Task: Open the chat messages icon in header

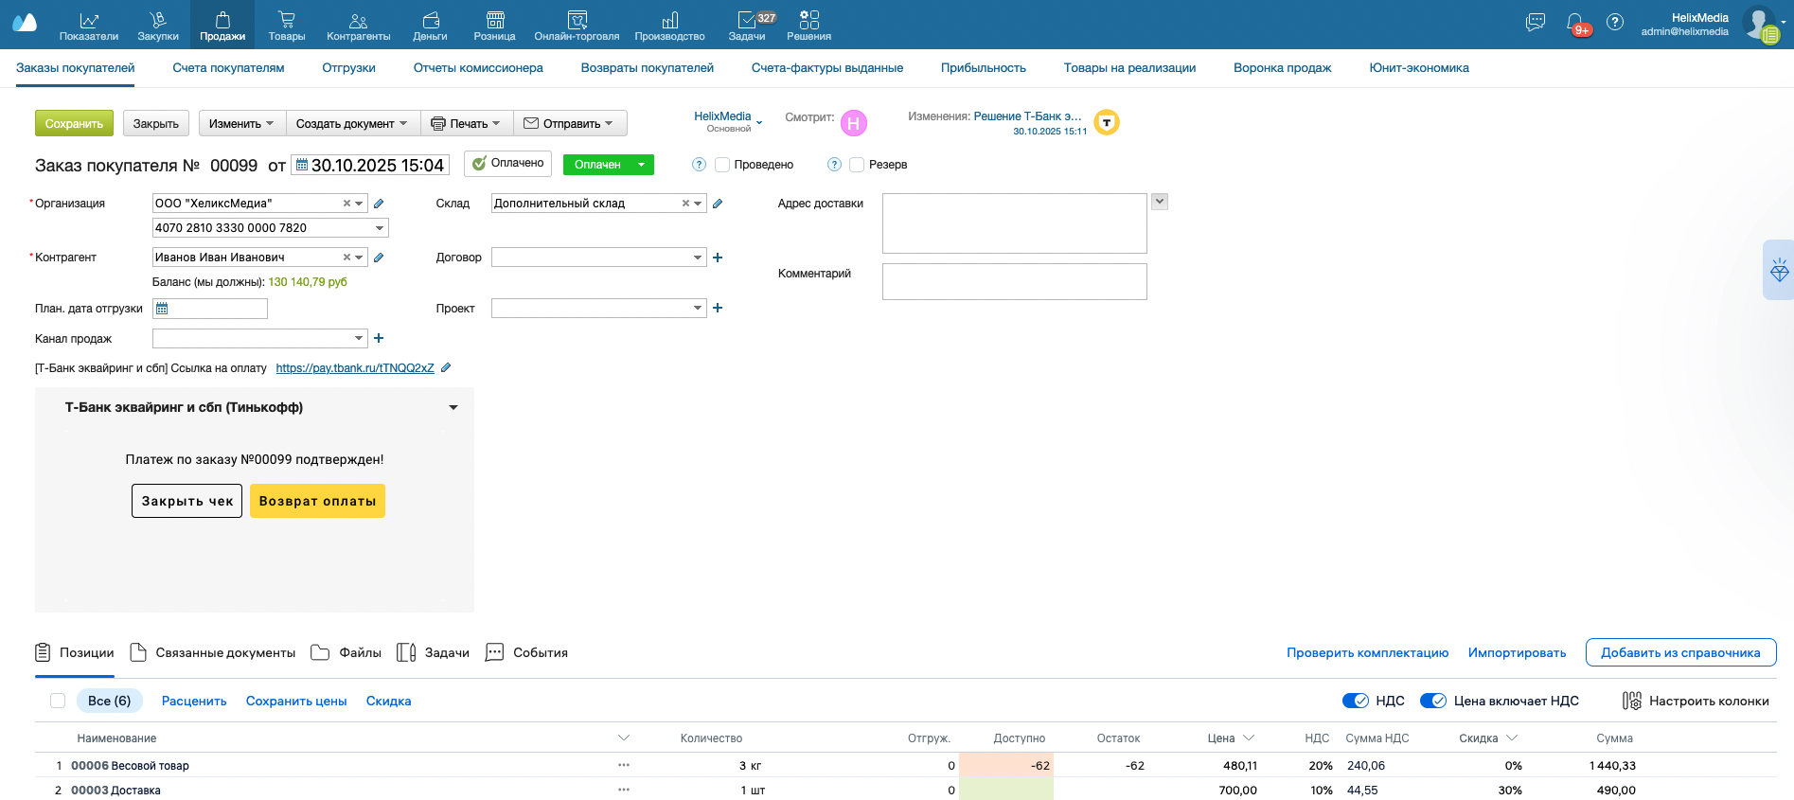Action: [x=1536, y=22]
